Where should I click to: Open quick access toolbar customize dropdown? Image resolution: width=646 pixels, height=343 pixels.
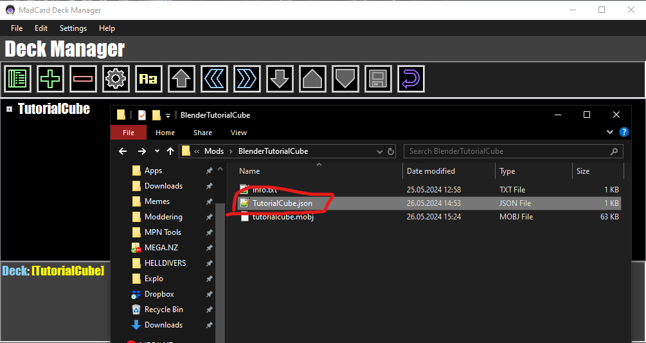(168, 115)
